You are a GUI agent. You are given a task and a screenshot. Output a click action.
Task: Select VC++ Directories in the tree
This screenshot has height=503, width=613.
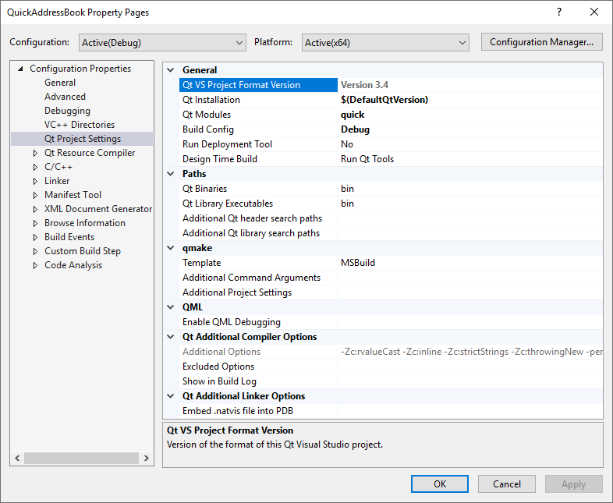[x=79, y=125]
